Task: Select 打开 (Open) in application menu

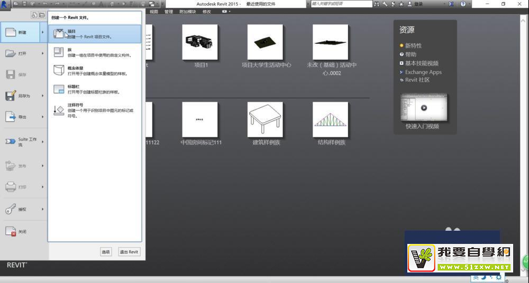Action: pyautogui.click(x=20, y=53)
